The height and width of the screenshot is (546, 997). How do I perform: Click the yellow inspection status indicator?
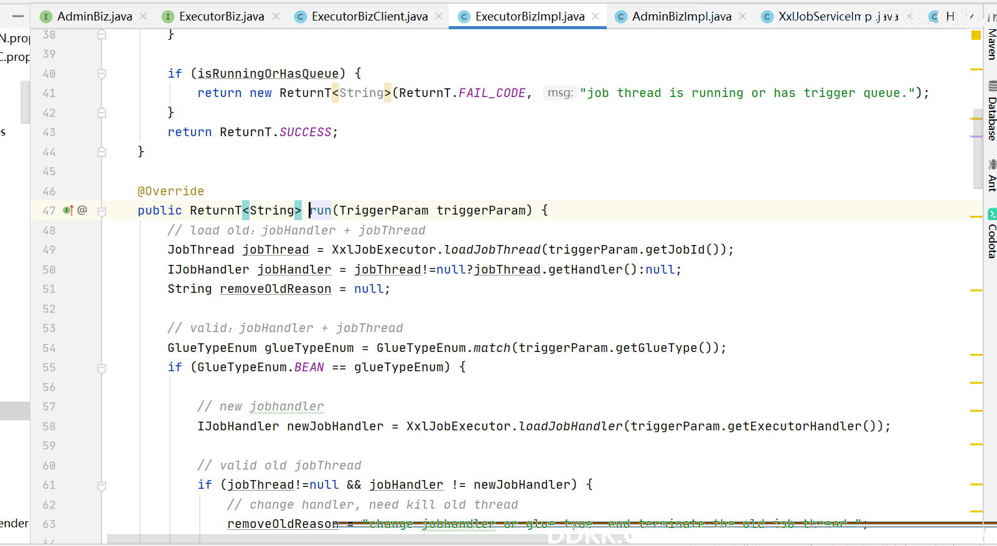pos(976,35)
